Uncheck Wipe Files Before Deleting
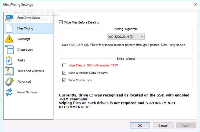Viewport: 200px width, 132px height. point(61,22)
